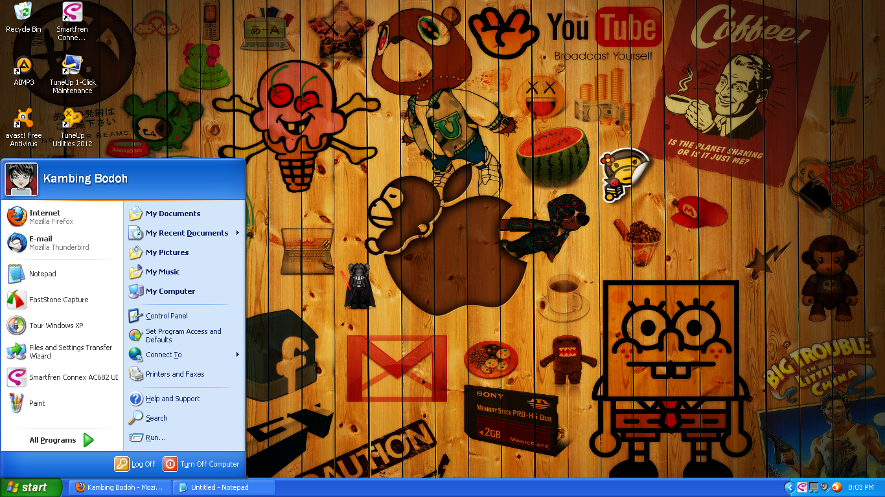This screenshot has width=885, height=497.
Task: Switch to Kambing Bodoh Mozilla taskbar window
Action: (x=120, y=487)
